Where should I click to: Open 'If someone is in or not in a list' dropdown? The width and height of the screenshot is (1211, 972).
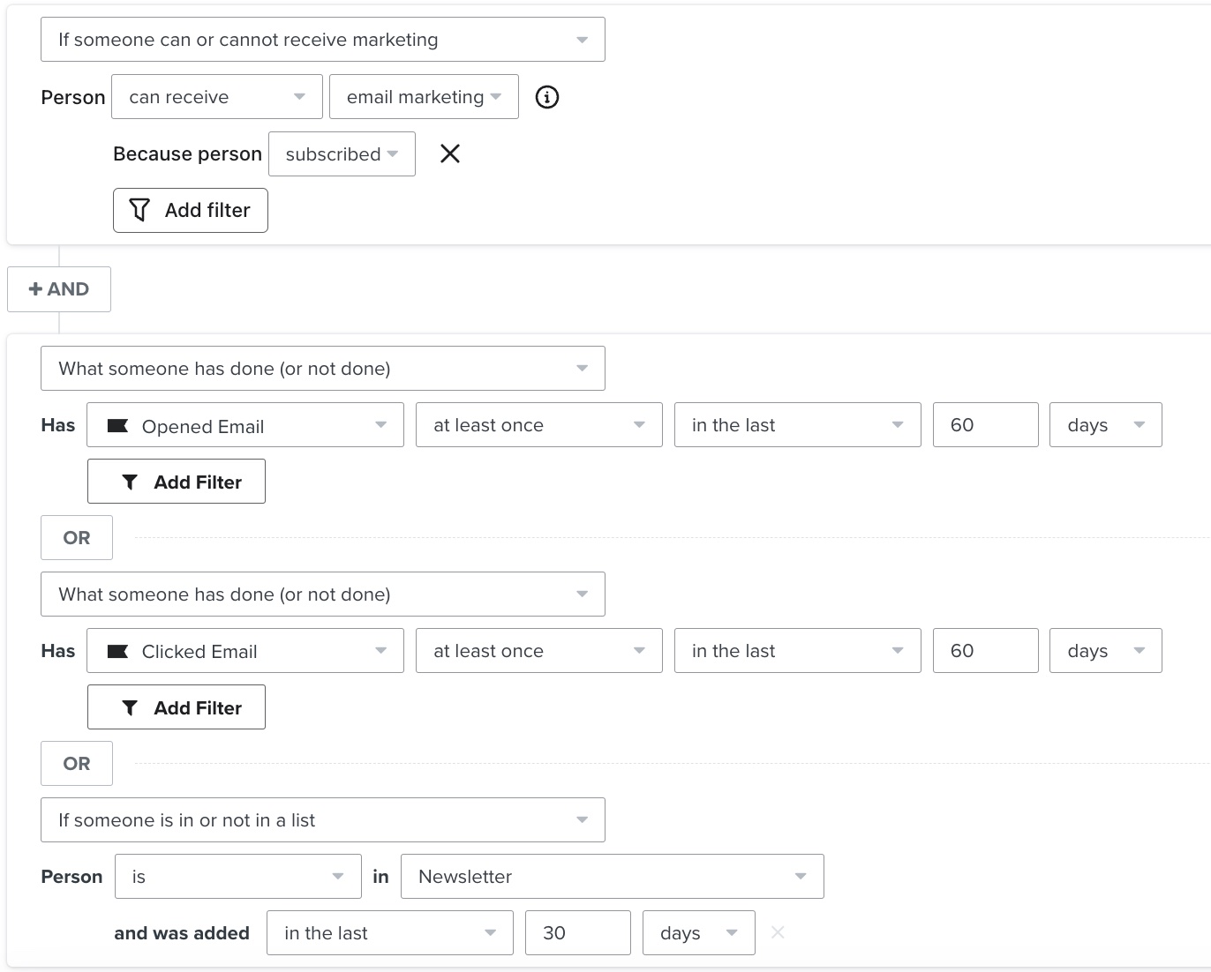pos(322,820)
